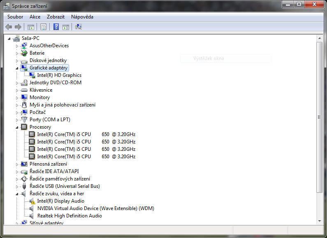Click the Počítač computer icon
The height and width of the screenshot is (238, 327).
(x=24, y=112)
